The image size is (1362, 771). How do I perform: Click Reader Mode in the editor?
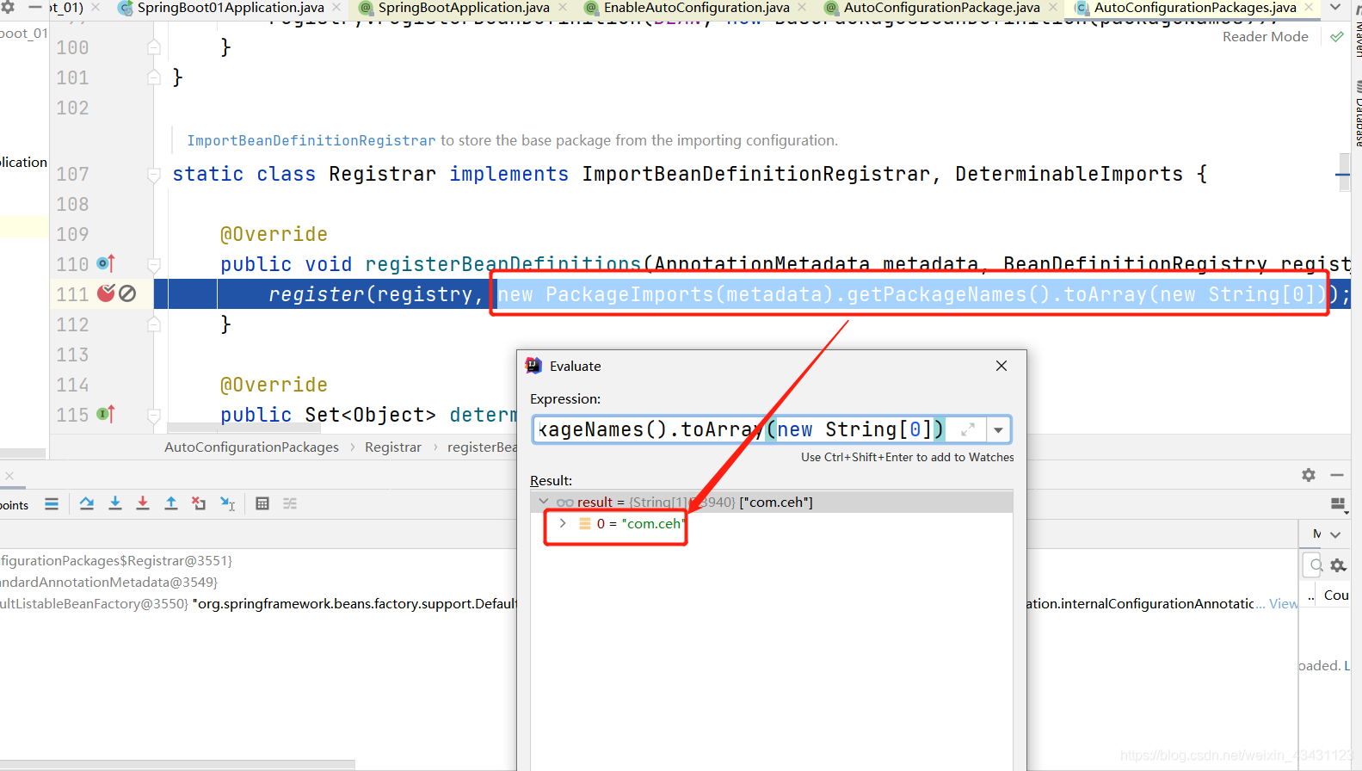coord(1265,37)
